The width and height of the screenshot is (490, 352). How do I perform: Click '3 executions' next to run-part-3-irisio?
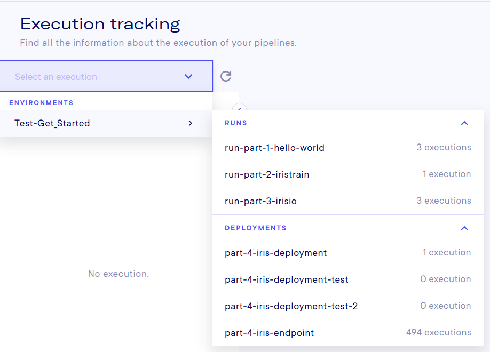coord(444,201)
